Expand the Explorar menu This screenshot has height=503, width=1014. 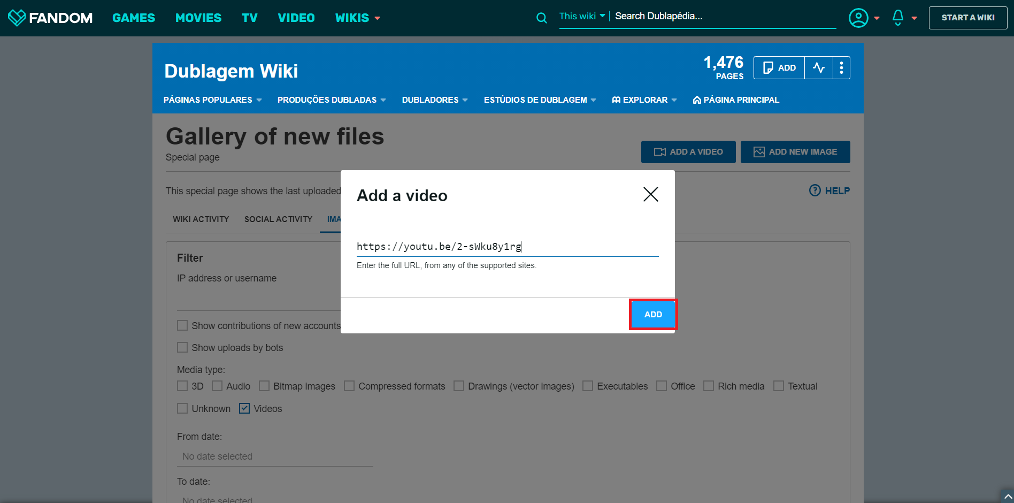pyautogui.click(x=644, y=100)
